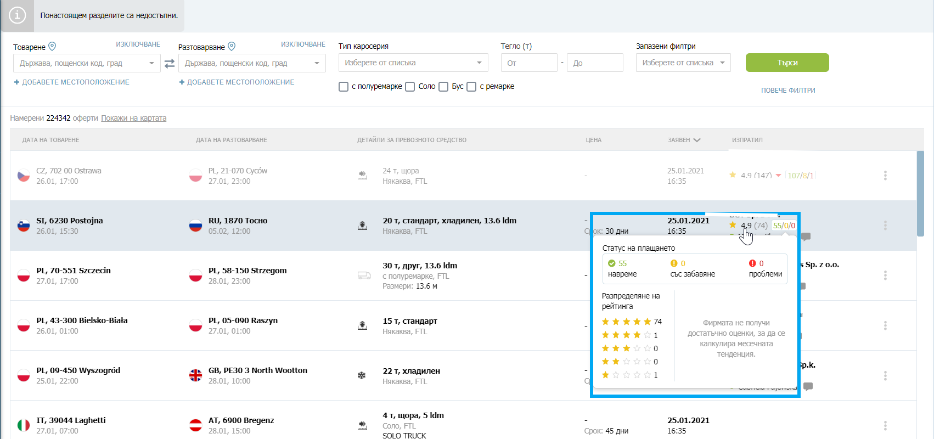
Task: Click ИЗКЛЮЧВАНЕ above the Товарене field
Action: (138, 44)
